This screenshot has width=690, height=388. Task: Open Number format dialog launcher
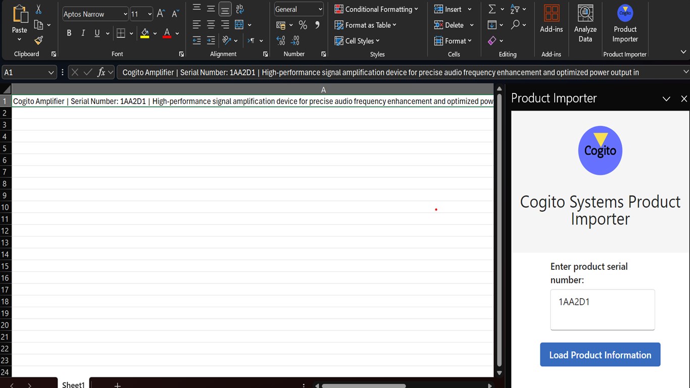point(323,54)
